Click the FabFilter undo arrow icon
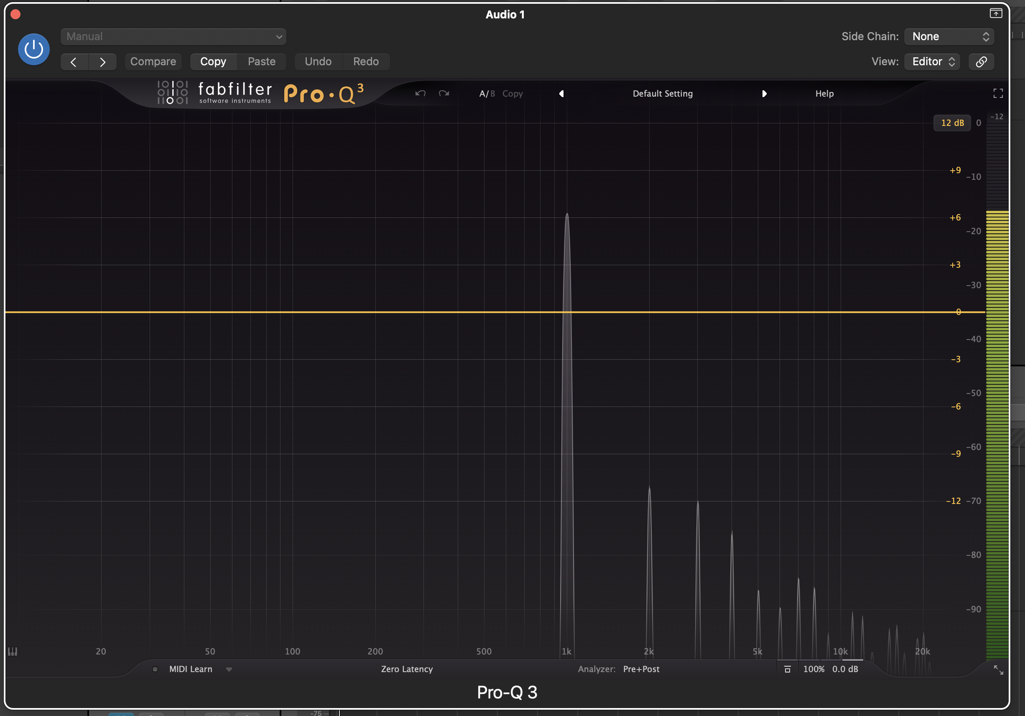Viewport: 1025px width, 716px height. click(x=421, y=93)
